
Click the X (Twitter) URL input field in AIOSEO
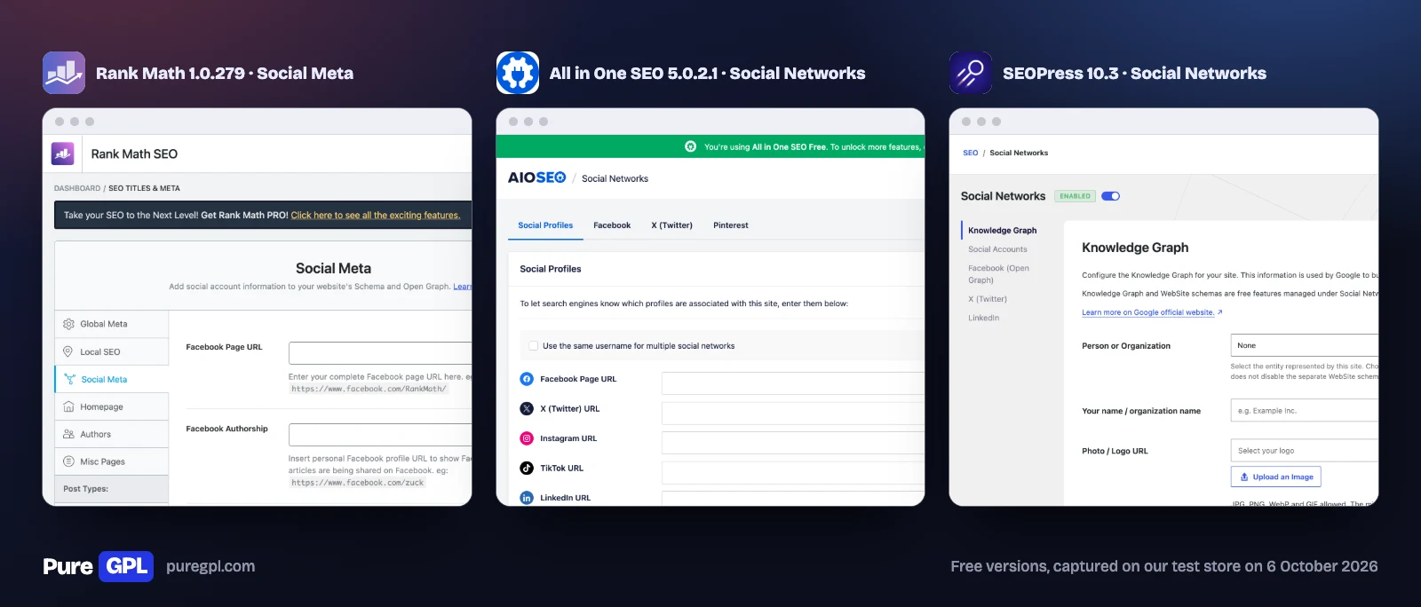(793, 414)
